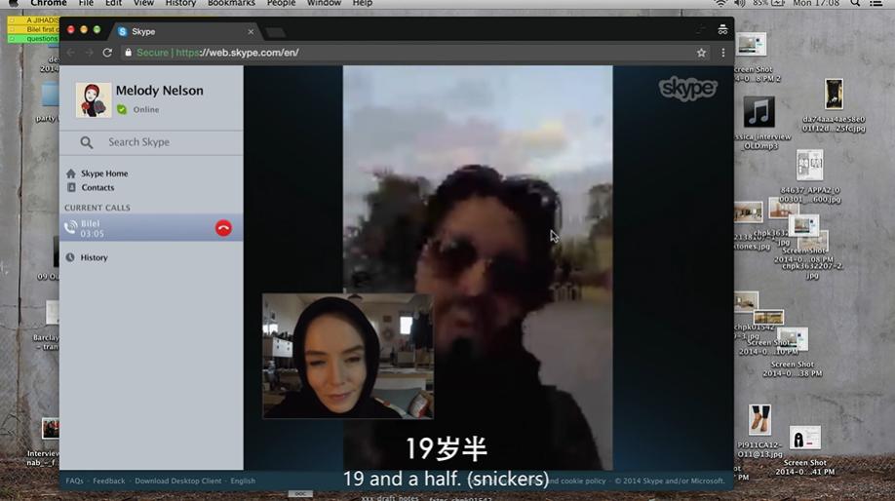Click into the Search Skype field
895x501 pixels.
coord(151,142)
